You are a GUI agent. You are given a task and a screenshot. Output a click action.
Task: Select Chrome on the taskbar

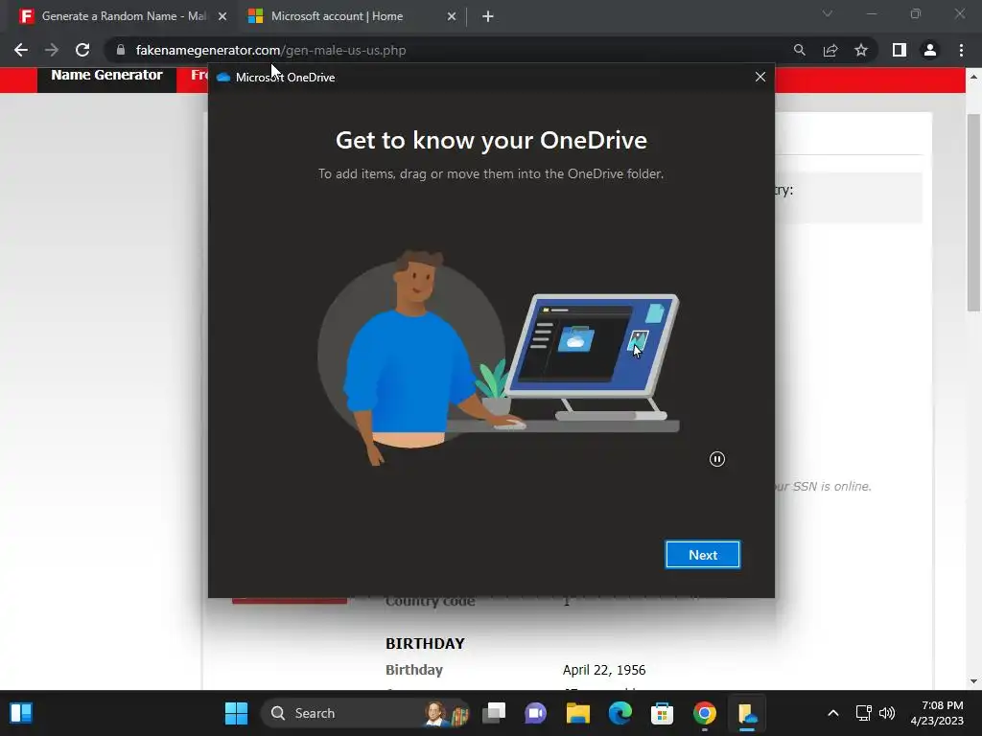[705, 713]
